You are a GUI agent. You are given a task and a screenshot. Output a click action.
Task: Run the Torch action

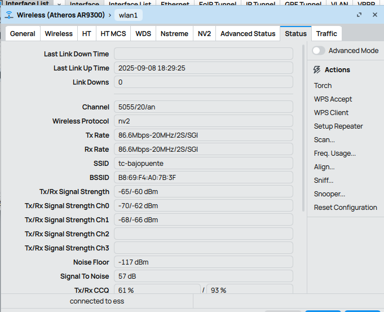[x=323, y=86]
